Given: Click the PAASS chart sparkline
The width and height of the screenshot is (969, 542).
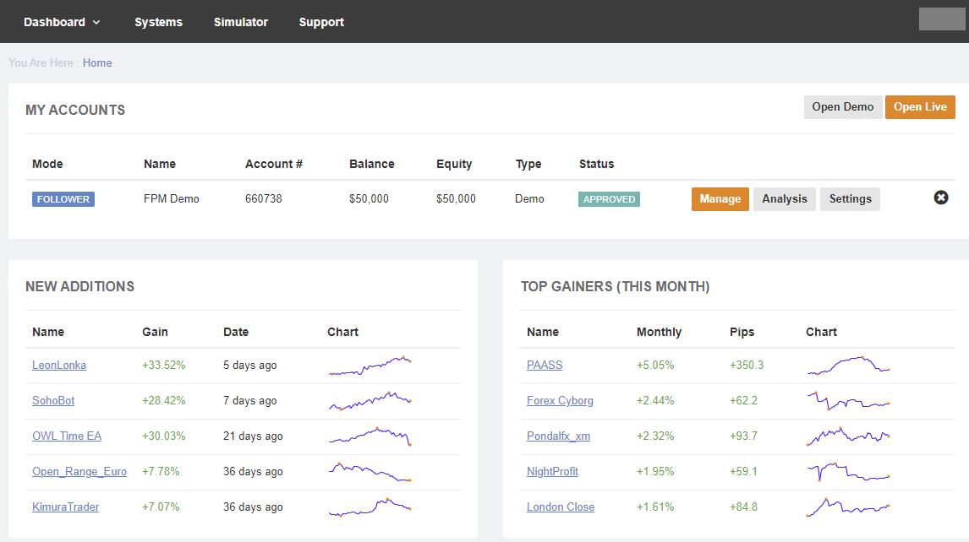Looking at the screenshot, I should (848, 366).
